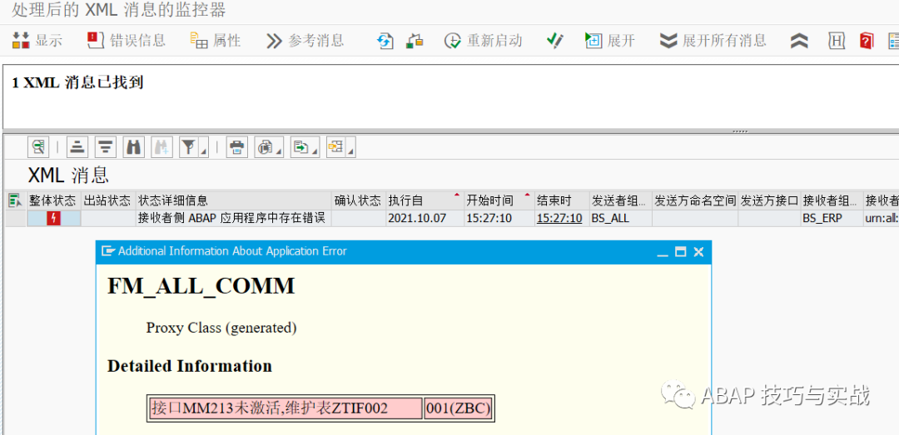This screenshot has width=899, height=435.
Task: Click the select-all rows corner icon
Action: pyautogui.click(x=14, y=200)
